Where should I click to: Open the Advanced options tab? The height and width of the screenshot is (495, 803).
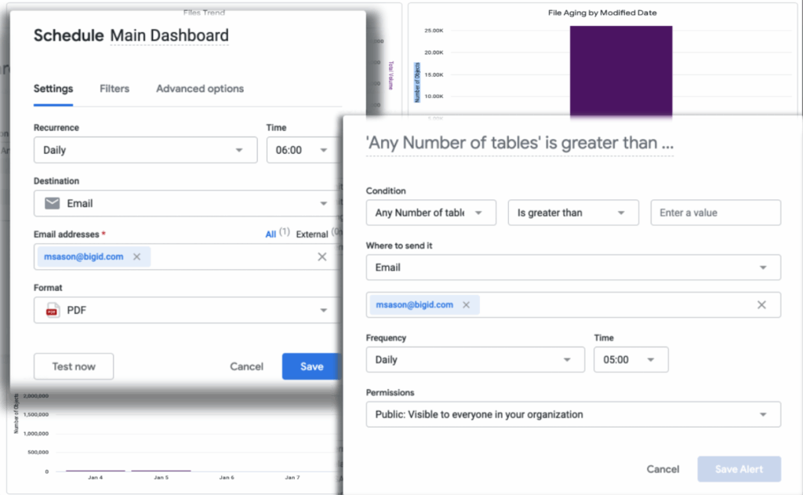[x=199, y=89]
